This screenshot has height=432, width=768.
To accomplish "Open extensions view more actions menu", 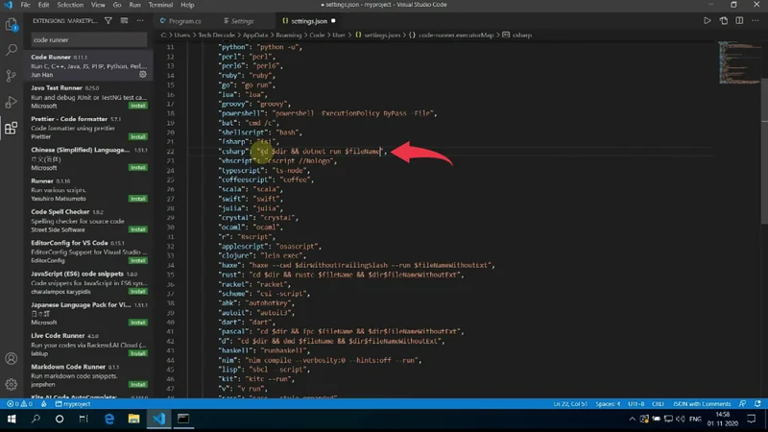I will click(140, 20).
